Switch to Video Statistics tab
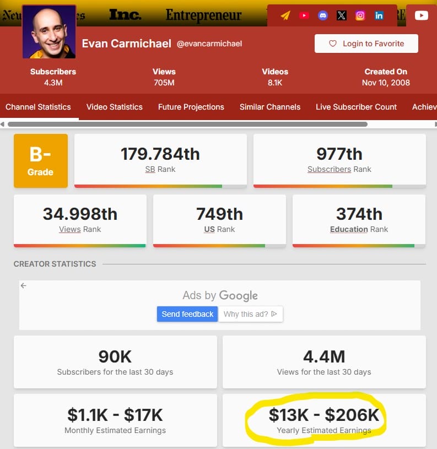The width and height of the screenshot is (437, 449). coord(114,107)
